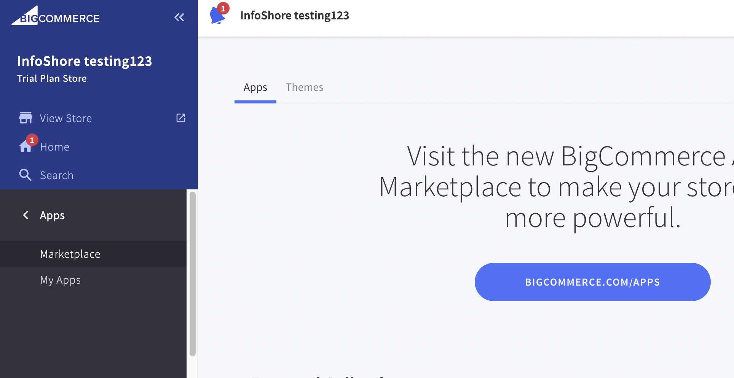Click the View Store storefront icon
The image size is (734, 378).
[26, 118]
